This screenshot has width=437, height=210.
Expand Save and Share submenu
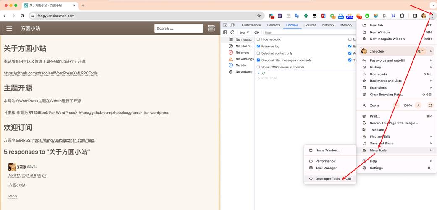[x=397, y=144]
